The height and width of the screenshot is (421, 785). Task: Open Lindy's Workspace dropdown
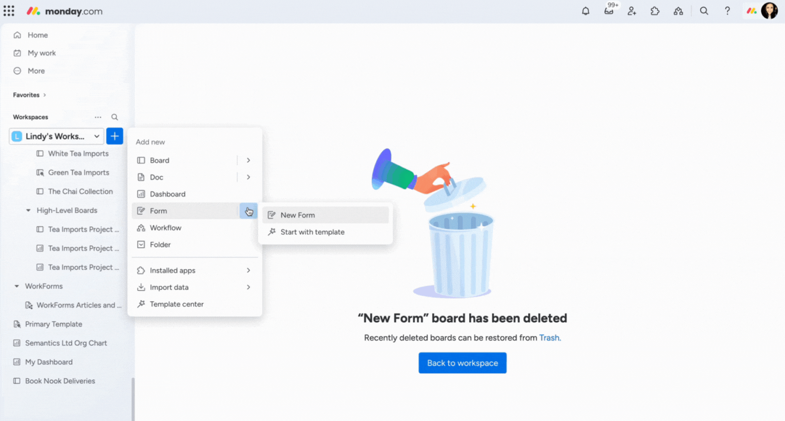[56, 136]
